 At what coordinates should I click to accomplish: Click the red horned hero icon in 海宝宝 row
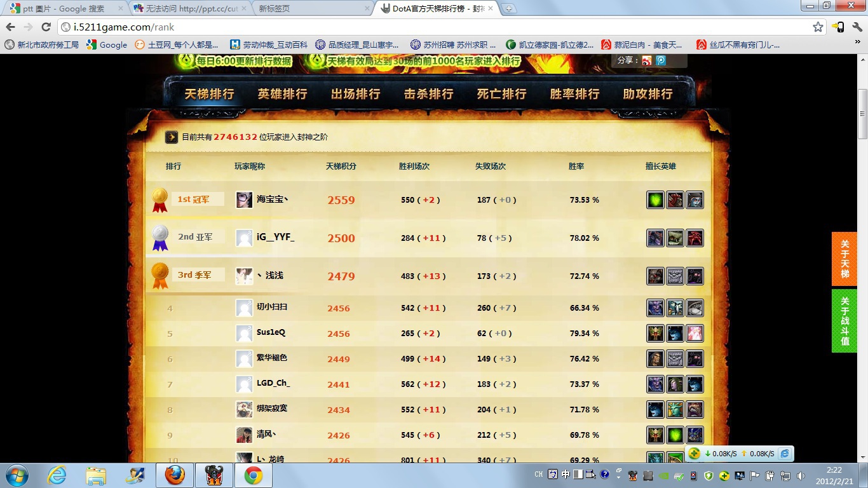point(675,200)
